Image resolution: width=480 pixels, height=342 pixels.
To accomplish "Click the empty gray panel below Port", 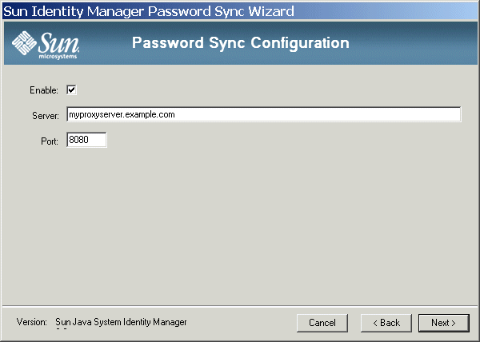I will coord(240,226).
